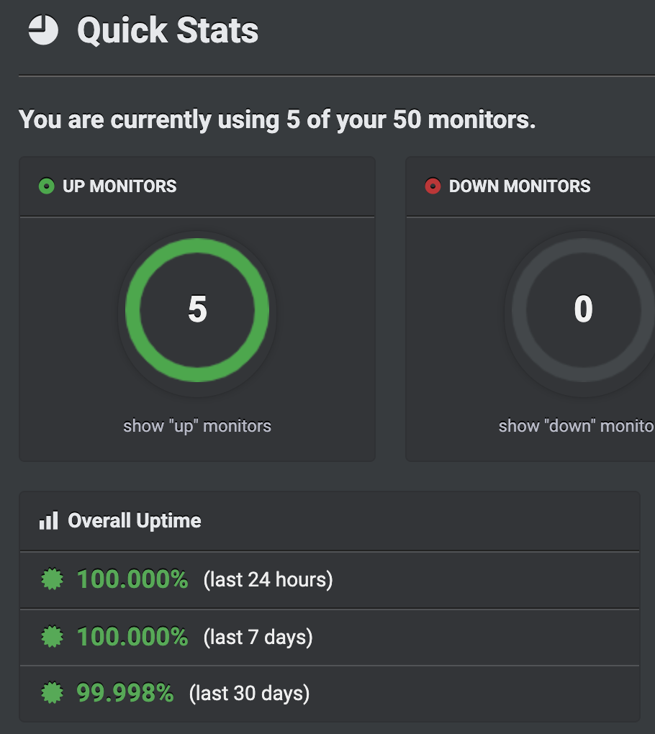Click the DOWN MONITORS panel header

coord(520,186)
